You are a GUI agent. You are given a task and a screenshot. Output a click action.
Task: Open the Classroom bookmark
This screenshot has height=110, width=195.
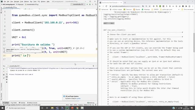(x=128, y=9)
